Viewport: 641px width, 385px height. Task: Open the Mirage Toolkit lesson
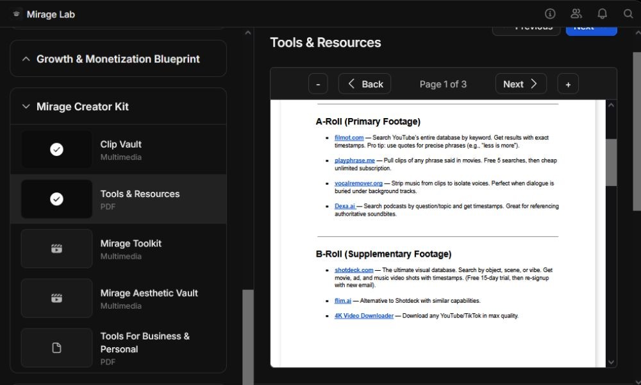[118, 248]
